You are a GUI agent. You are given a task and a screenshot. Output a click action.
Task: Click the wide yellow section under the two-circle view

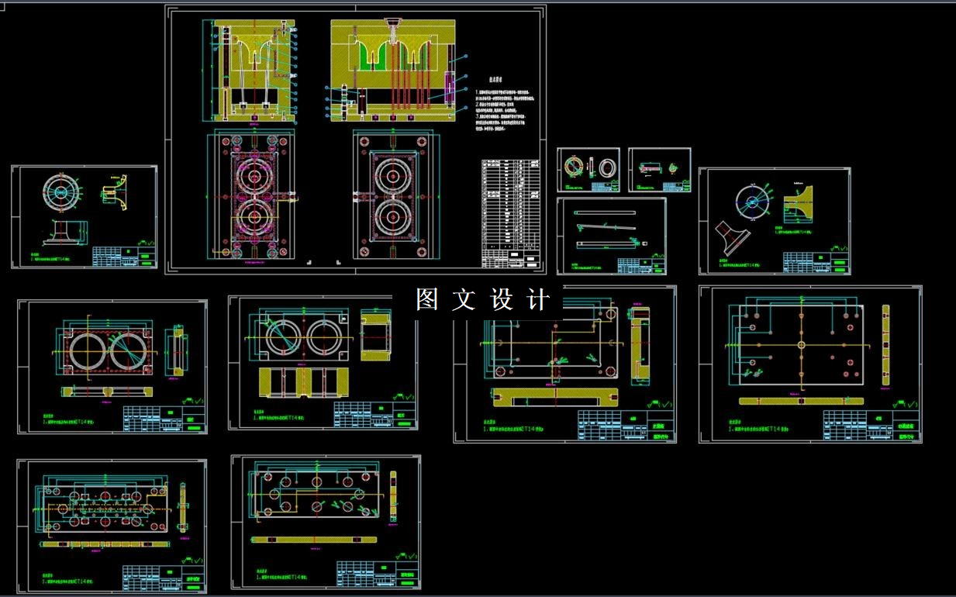[x=305, y=381]
